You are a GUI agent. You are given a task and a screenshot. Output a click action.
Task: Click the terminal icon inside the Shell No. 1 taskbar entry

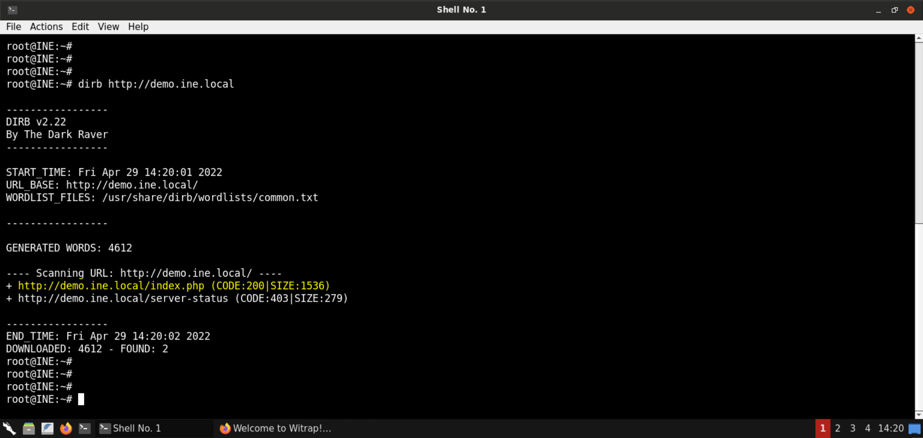pos(105,428)
